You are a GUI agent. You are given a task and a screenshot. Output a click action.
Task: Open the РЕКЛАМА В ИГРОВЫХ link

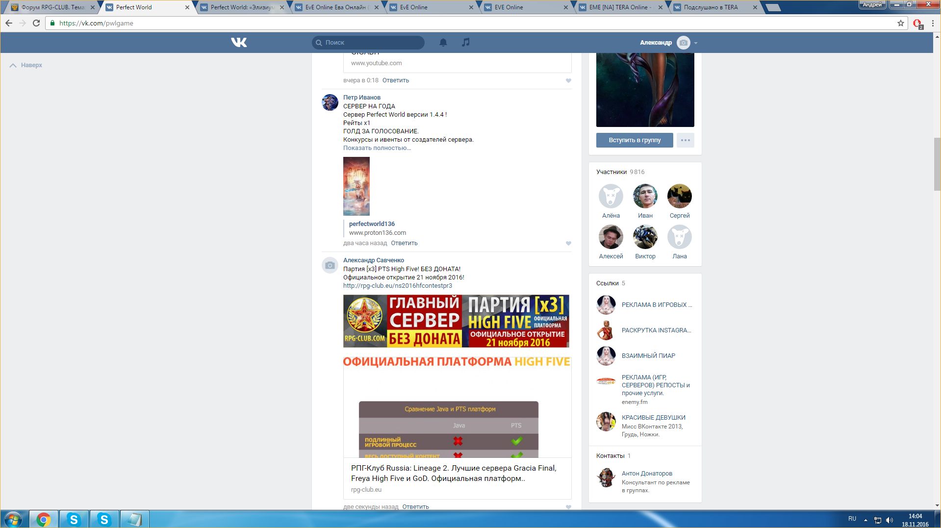657,305
